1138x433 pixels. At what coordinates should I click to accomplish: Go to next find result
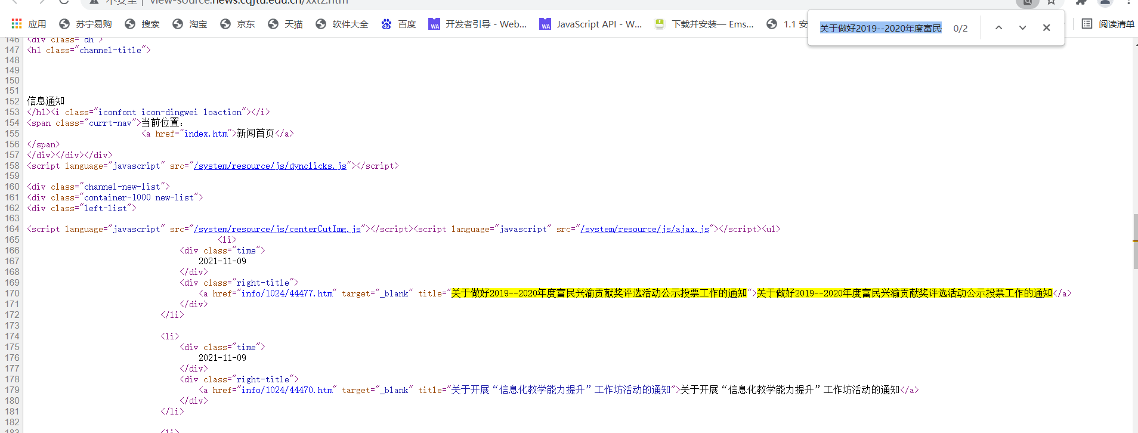(x=1022, y=27)
